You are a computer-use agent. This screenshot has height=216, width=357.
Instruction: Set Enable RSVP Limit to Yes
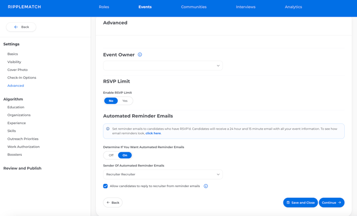[x=125, y=101]
